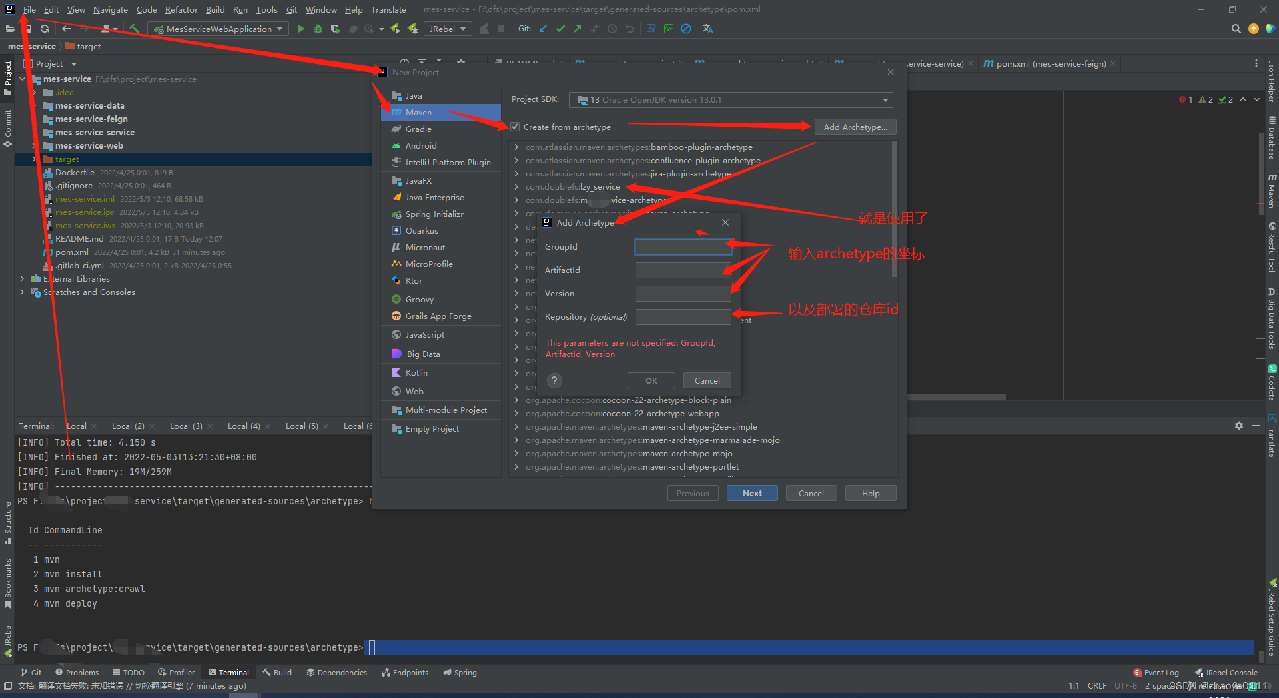Expand the Scratches and Consoles node

point(22,292)
